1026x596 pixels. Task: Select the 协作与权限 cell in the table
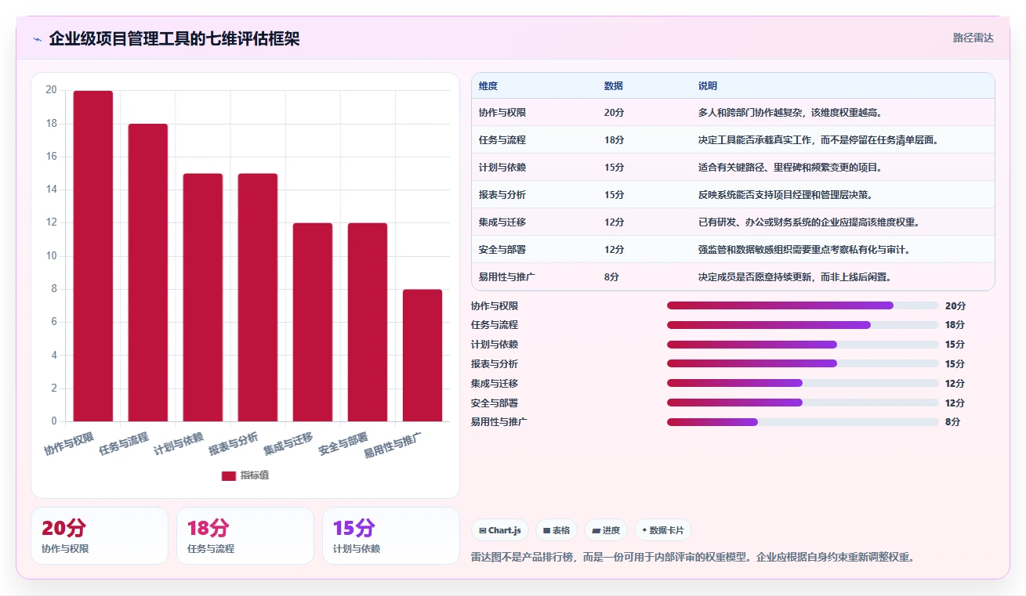coord(502,113)
